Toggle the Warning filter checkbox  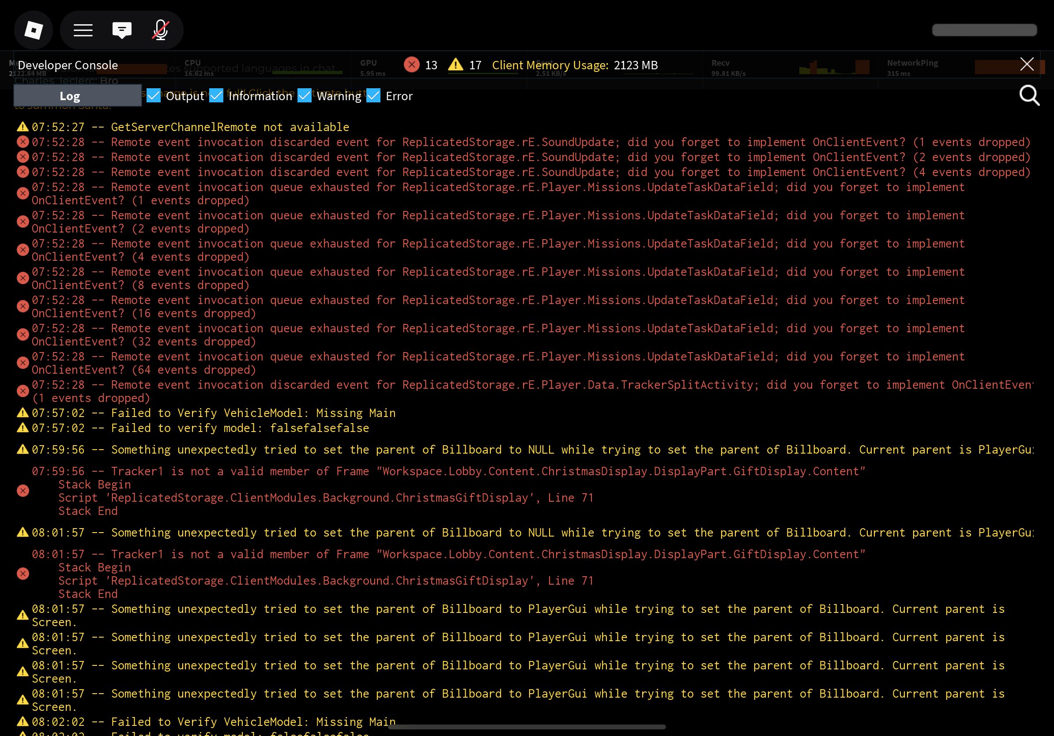[305, 96]
